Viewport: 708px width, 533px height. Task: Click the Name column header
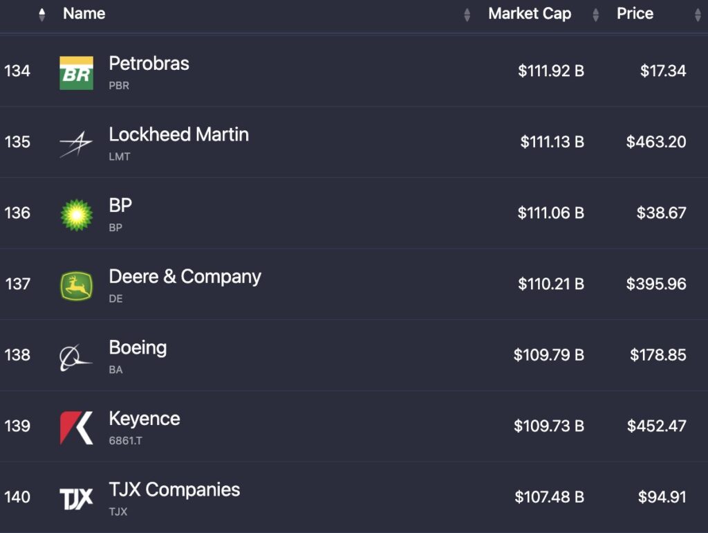click(x=84, y=14)
